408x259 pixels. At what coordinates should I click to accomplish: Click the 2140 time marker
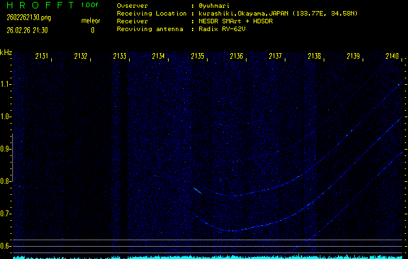pos(392,56)
